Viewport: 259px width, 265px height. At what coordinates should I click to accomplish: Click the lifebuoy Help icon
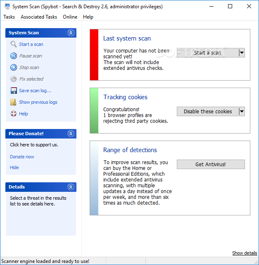(x=14, y=114)
